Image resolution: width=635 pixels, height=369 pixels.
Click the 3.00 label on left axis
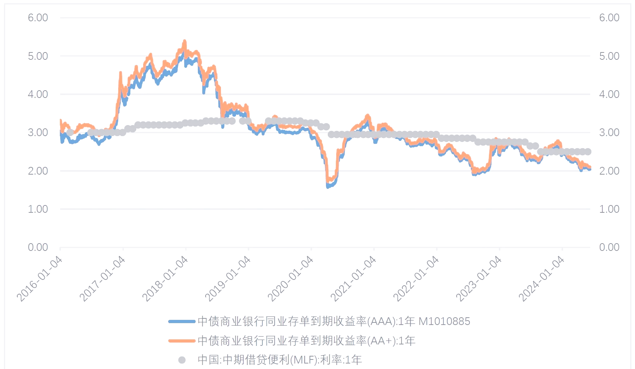click(x=38, y=132)
